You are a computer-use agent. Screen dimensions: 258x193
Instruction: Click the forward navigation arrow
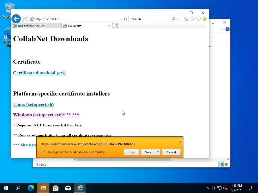click(x=25, y=19)
